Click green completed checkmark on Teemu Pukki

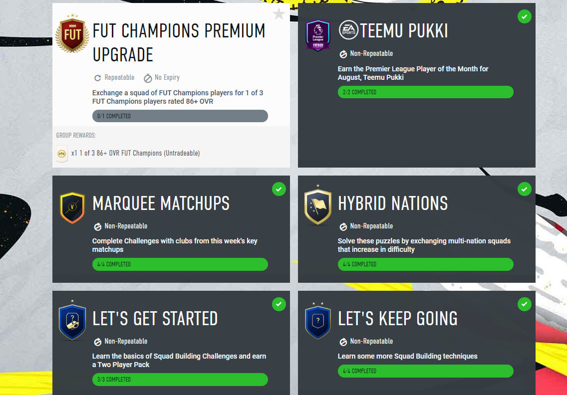coord(525,16)
